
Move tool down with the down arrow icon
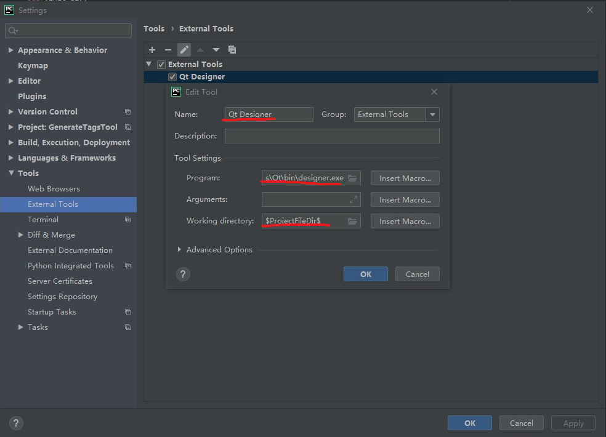tap(216, 50)
